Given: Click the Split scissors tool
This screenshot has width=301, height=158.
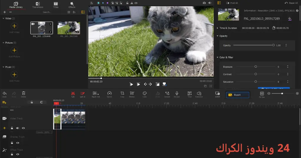Looking at the screenshot, I should click(73, 94).
